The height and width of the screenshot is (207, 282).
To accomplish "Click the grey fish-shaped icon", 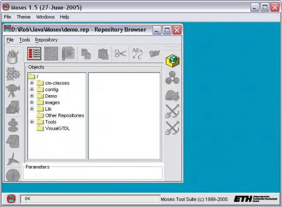I will [172, 95].
